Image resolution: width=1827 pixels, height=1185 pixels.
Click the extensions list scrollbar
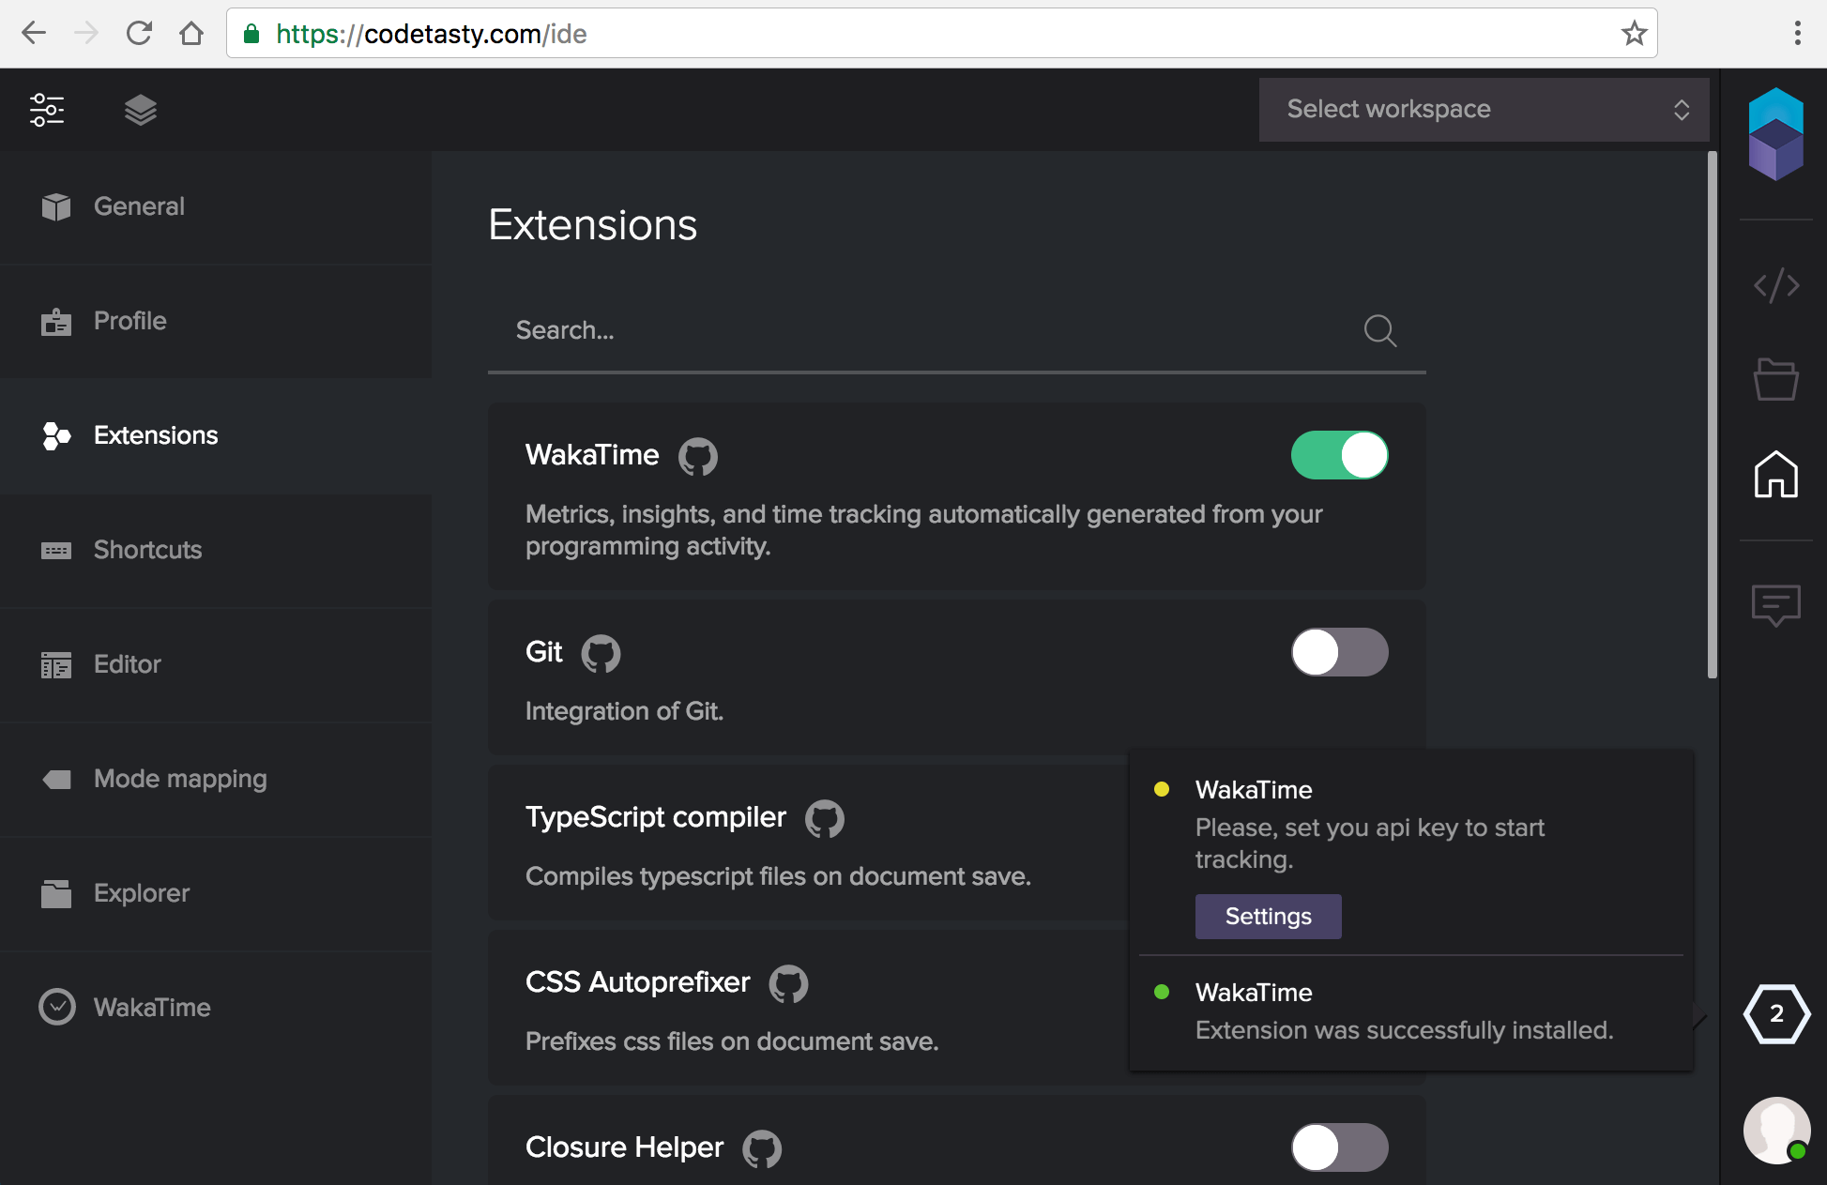pyautogui.click(x=1712, y=413)
